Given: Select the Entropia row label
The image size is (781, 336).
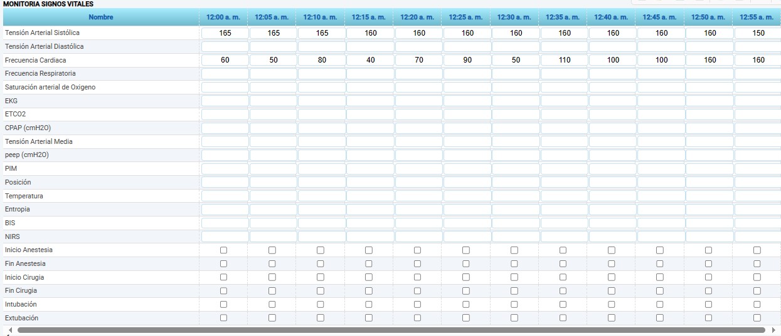Looking at the screenshot, I should tap(18, 210).
